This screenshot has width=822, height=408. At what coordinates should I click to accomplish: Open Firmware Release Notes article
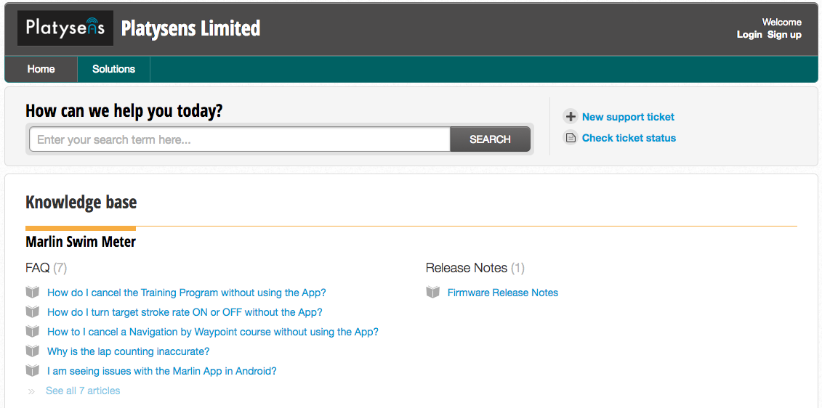tap(503, 293)
